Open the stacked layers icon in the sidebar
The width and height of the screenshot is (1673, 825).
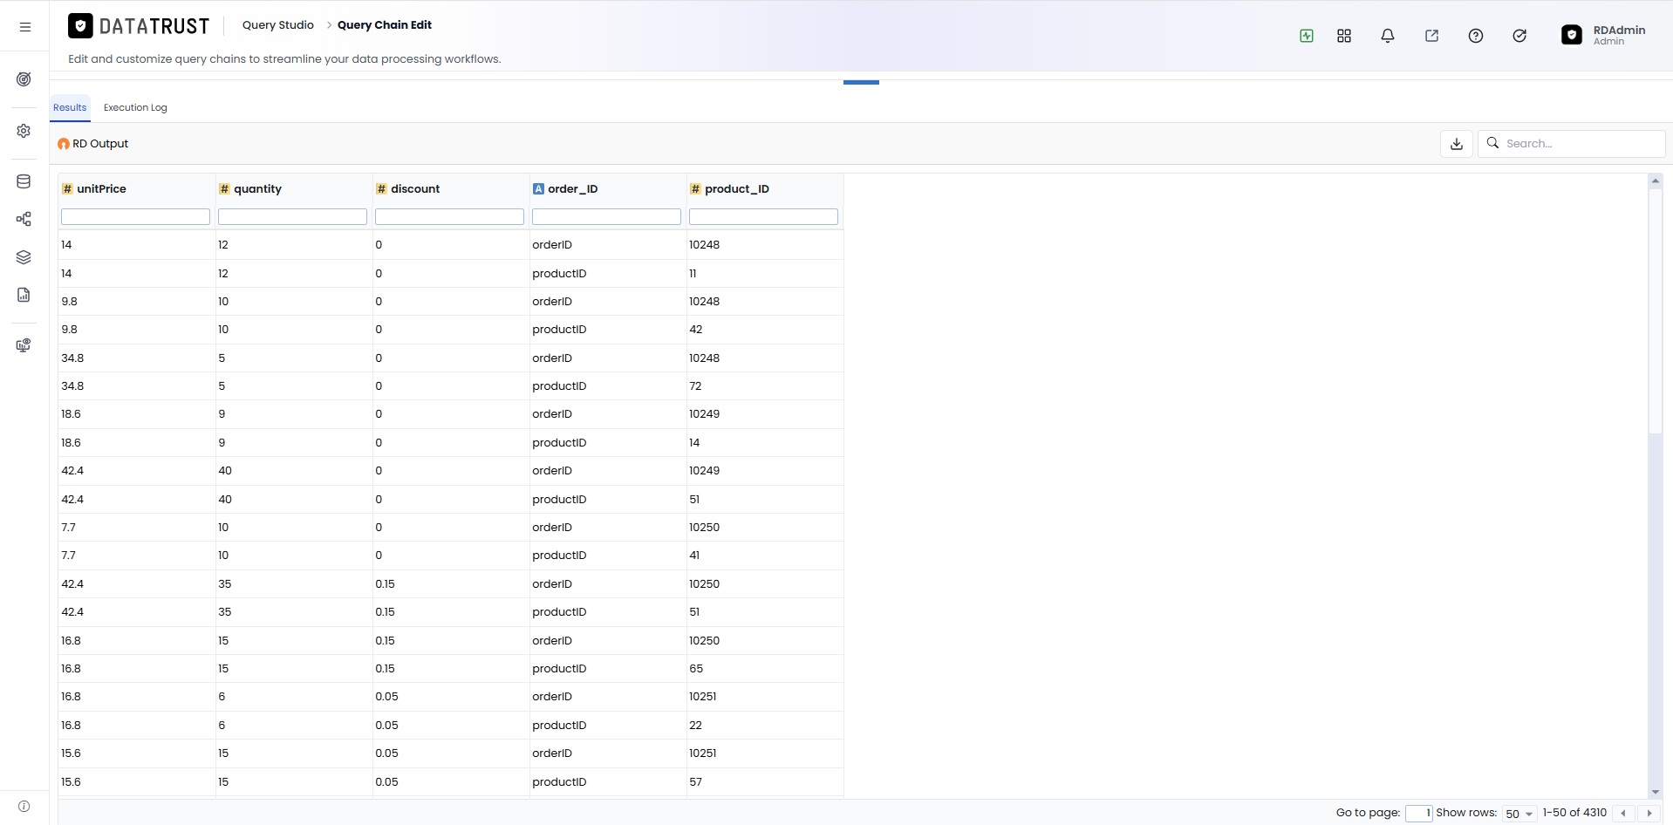click(x=24, y=257)
